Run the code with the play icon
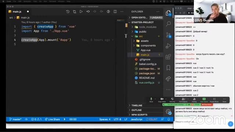Viewport: 235px width, 132px height. (81, 11)
